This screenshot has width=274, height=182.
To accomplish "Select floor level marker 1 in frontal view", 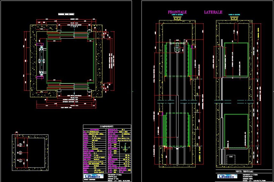I will tap(198, 127).
